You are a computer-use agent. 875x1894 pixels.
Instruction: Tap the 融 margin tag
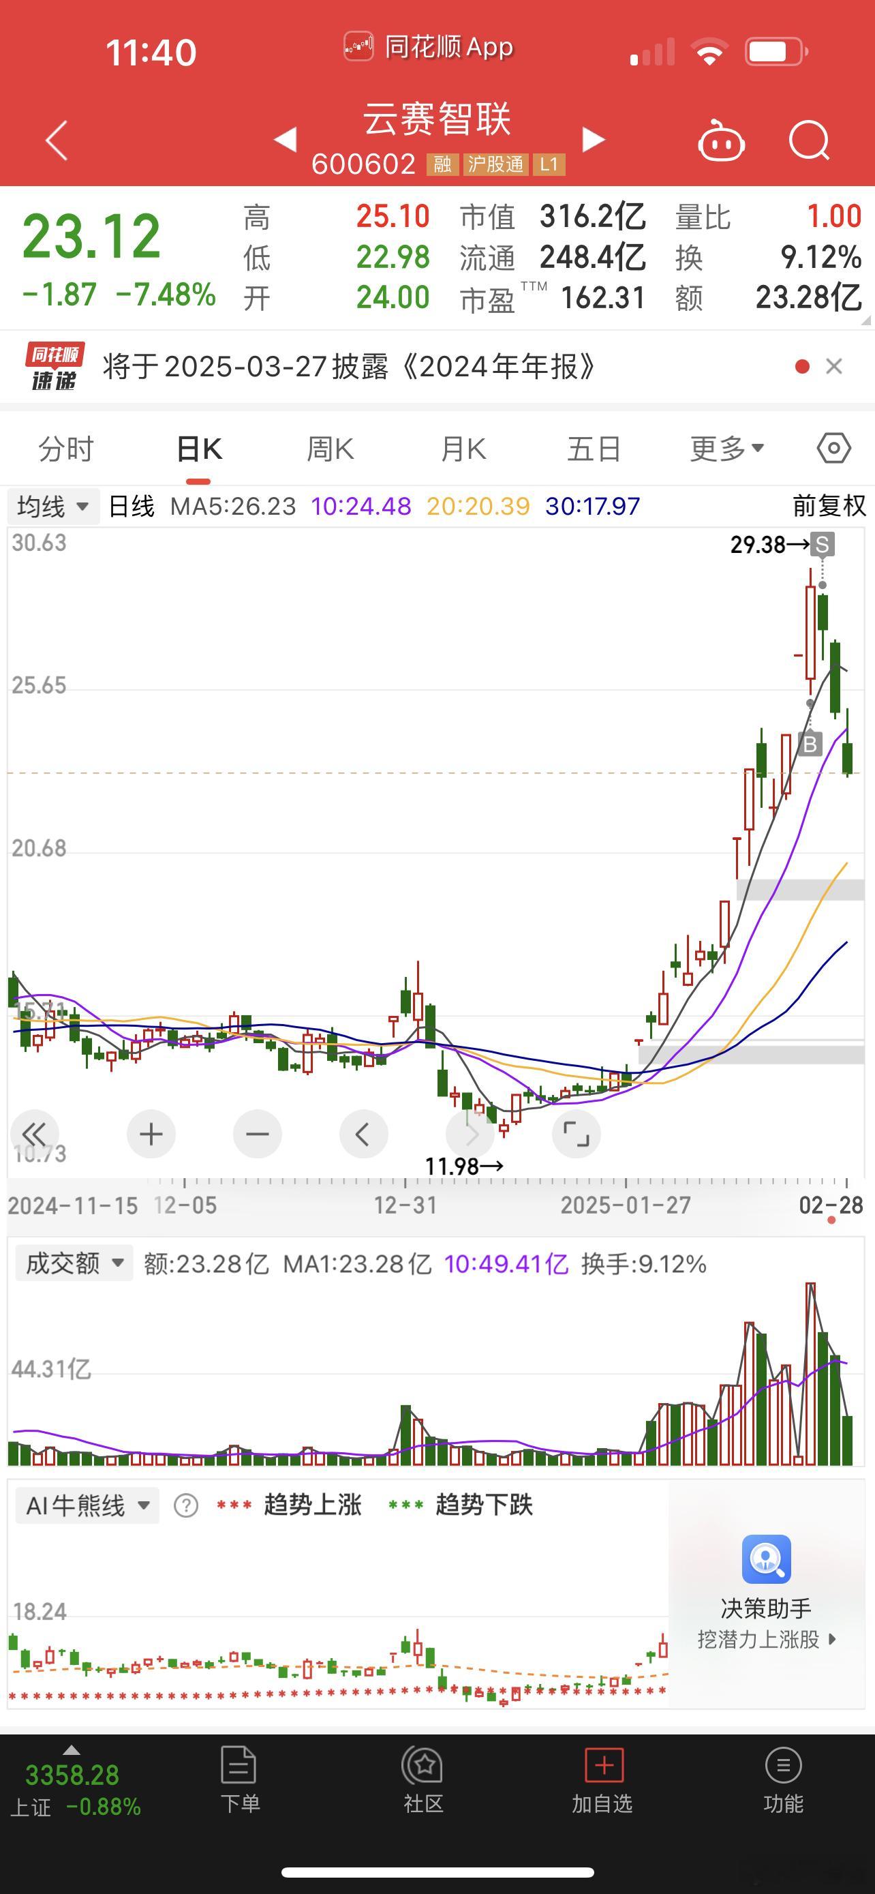(x=442, y=164)
